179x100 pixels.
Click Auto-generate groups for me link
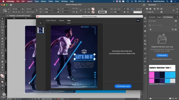tap(162, 59)
